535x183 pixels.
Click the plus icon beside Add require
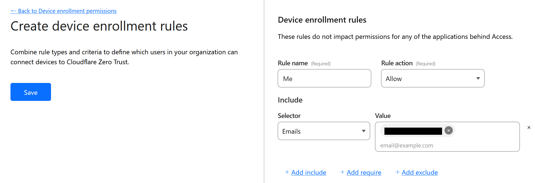tap(342, 172)
